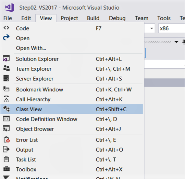Click the Object Browser icon
The width and height of the screenshot is (185, 179).
(x=6, y=128)
